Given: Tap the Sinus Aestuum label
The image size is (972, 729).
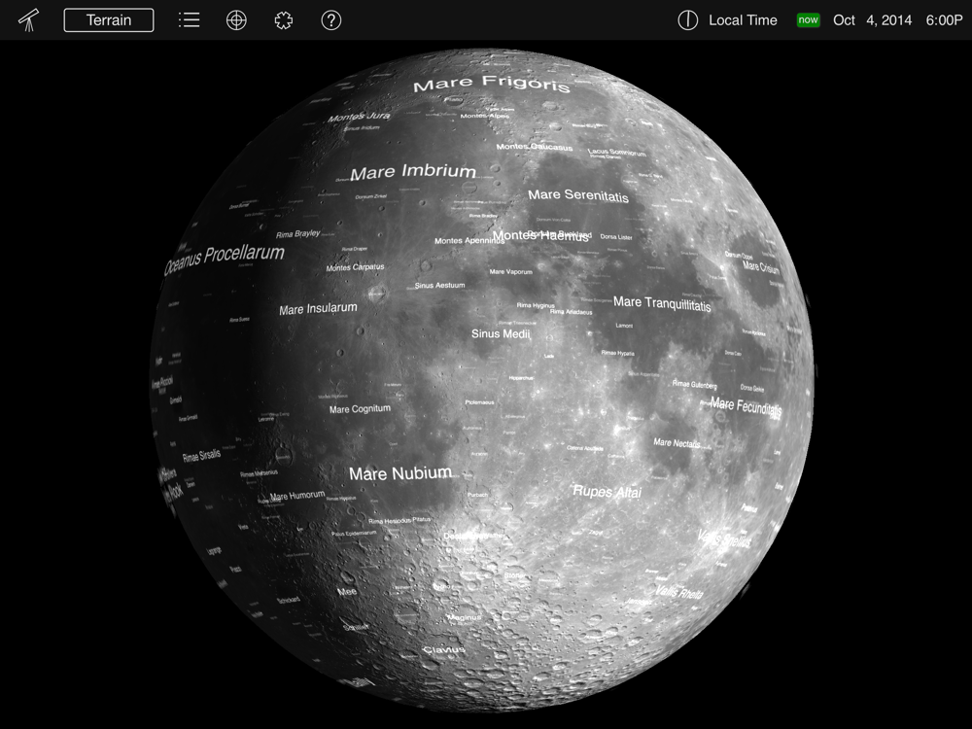Looking at the screenshot, I should point(439,285).
